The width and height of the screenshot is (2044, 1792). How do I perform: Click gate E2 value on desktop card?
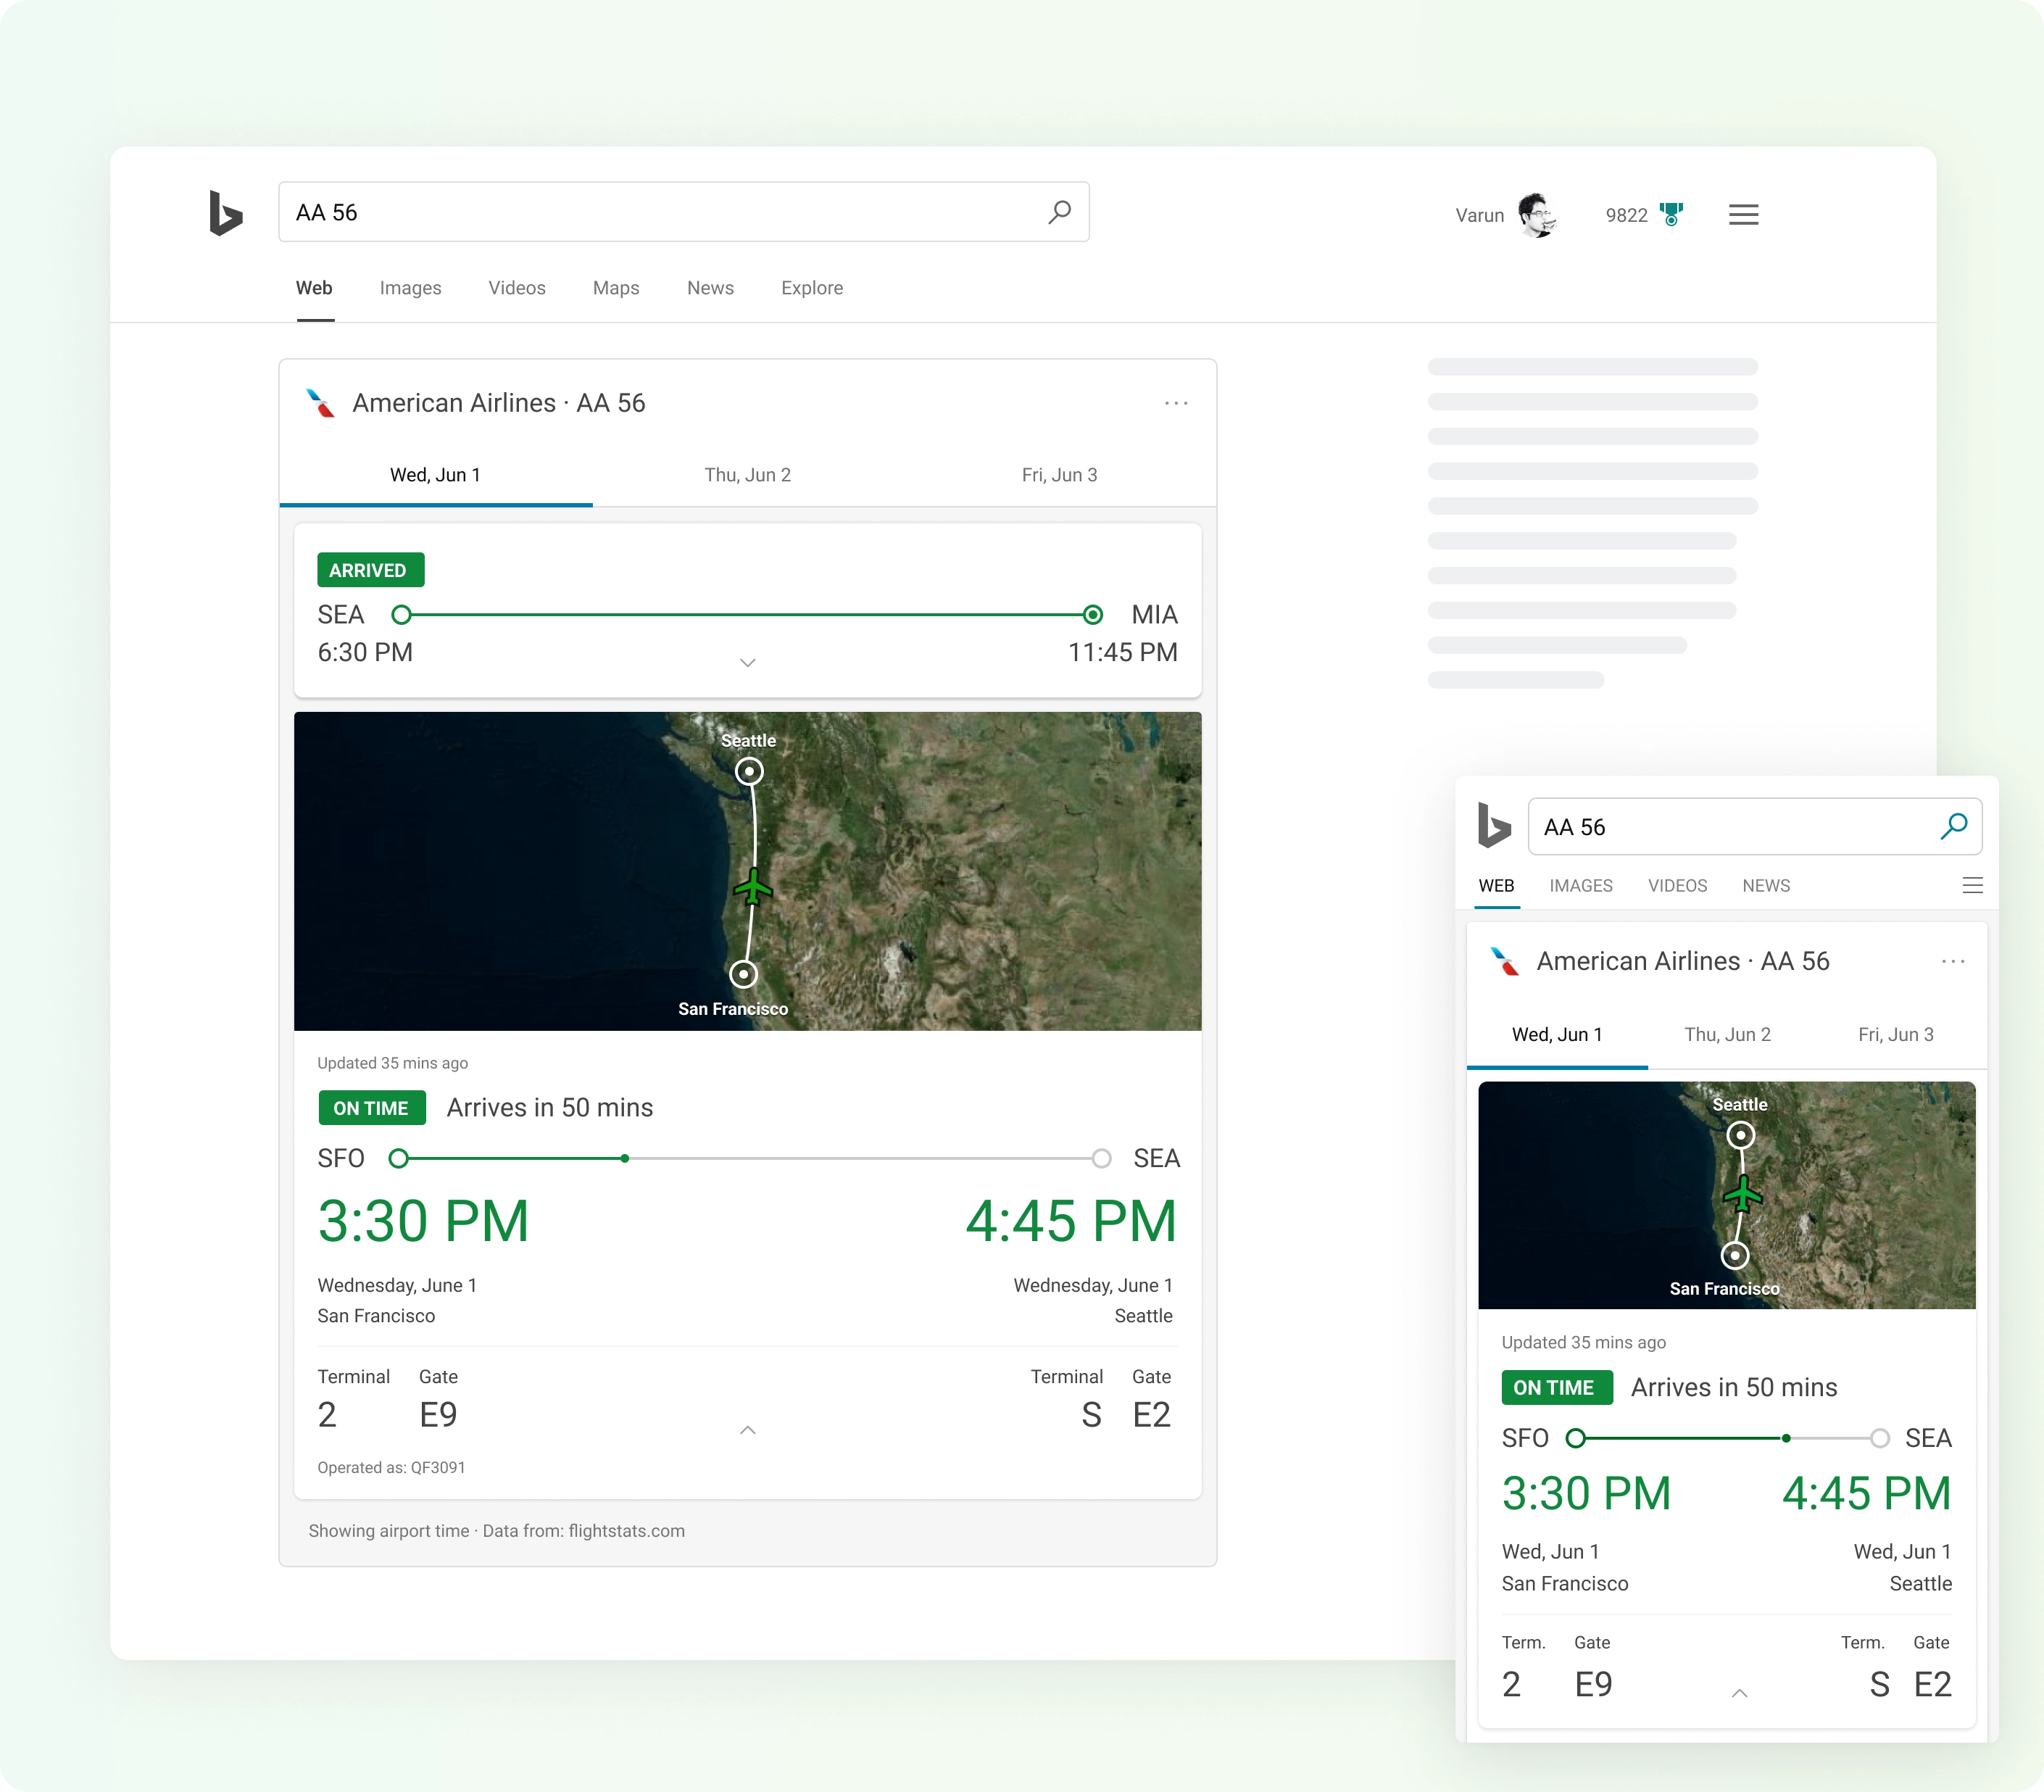click(1151, 1415)
